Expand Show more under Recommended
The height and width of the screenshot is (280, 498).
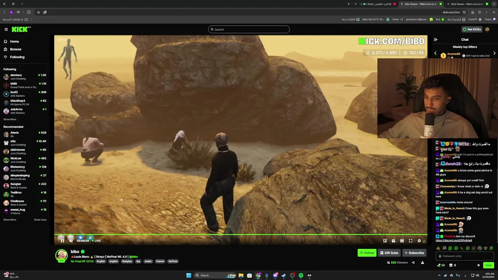[10, 220]
